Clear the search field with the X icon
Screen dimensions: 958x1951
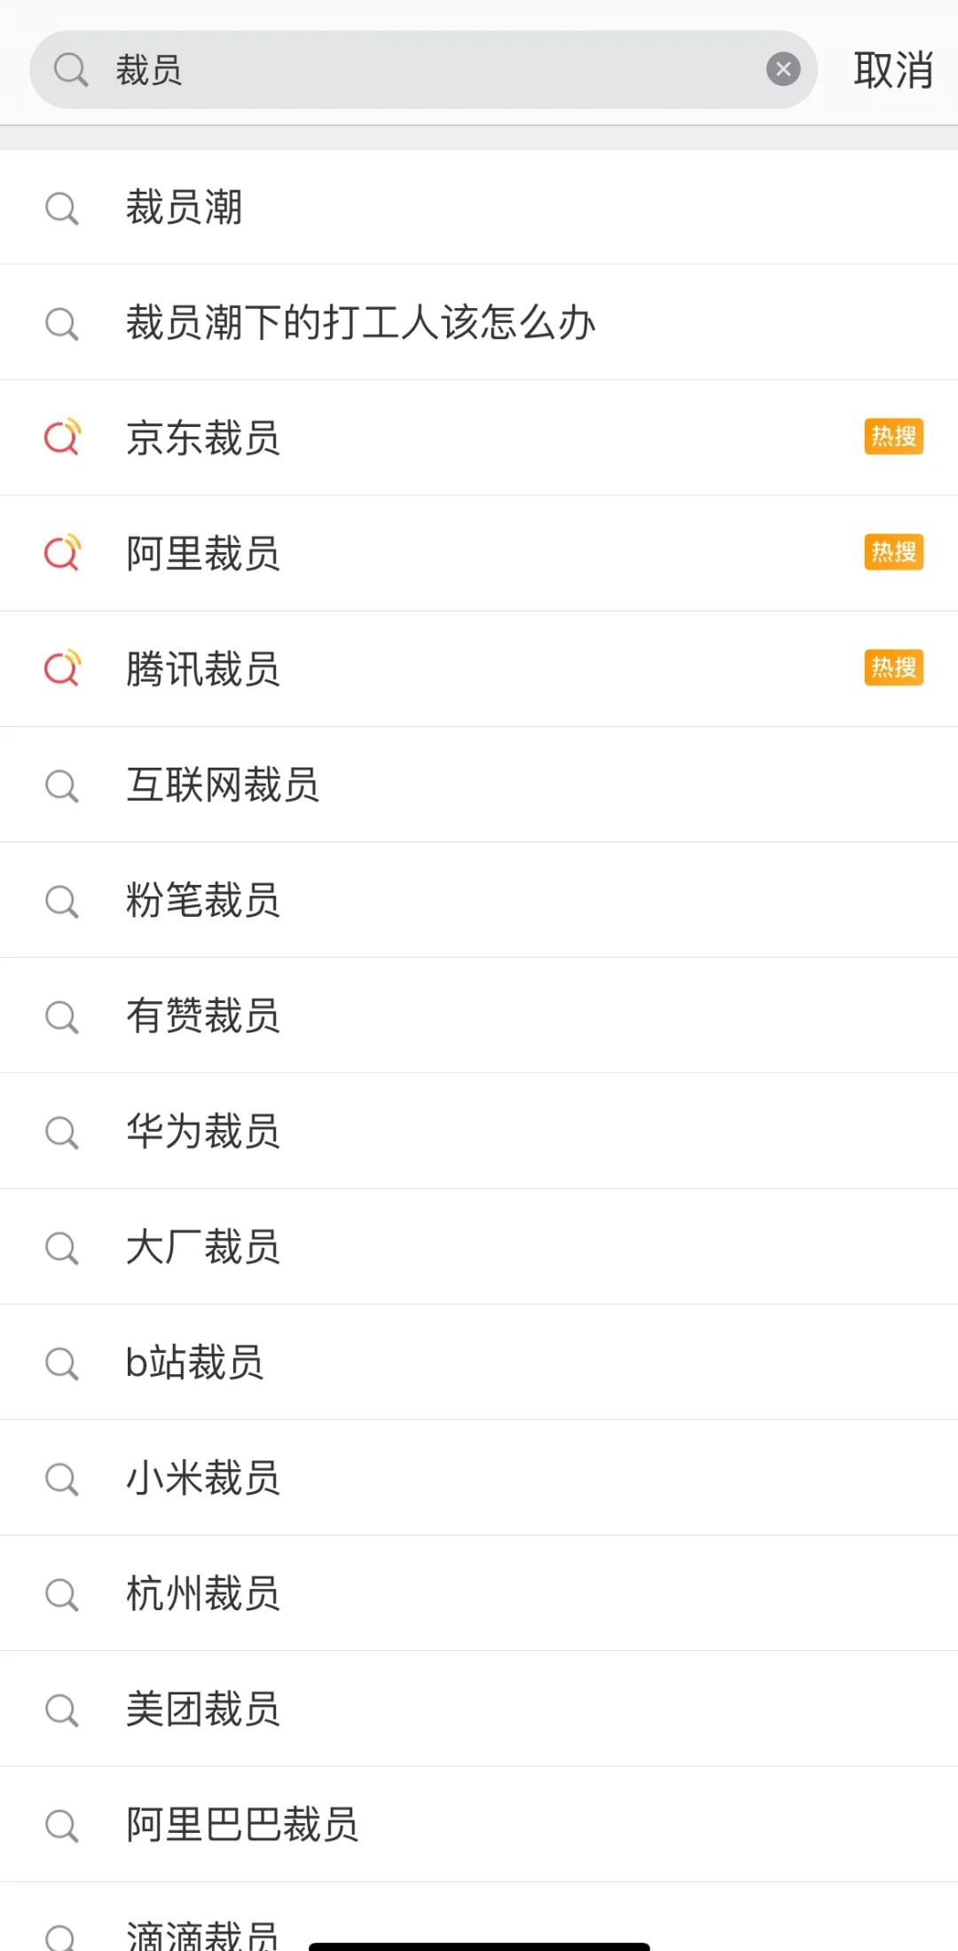[783, 69]
